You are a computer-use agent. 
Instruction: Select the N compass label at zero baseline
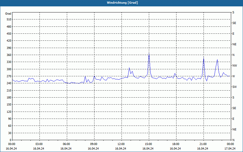(233, 140)
